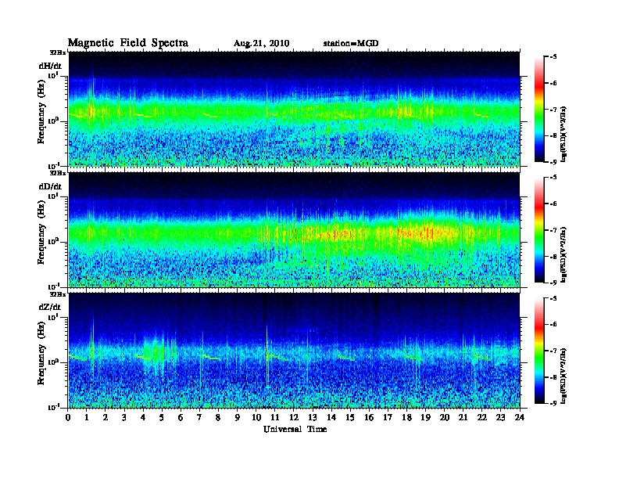Image resolution: width=619 pixels, height=479 pixels.
Task: Click hour "9" on the Universal Time axis
Action: [x=238, y=418]
